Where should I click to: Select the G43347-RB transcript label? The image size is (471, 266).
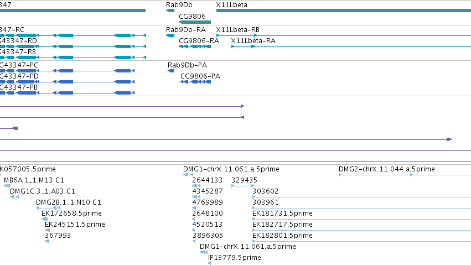coord(18,52)
